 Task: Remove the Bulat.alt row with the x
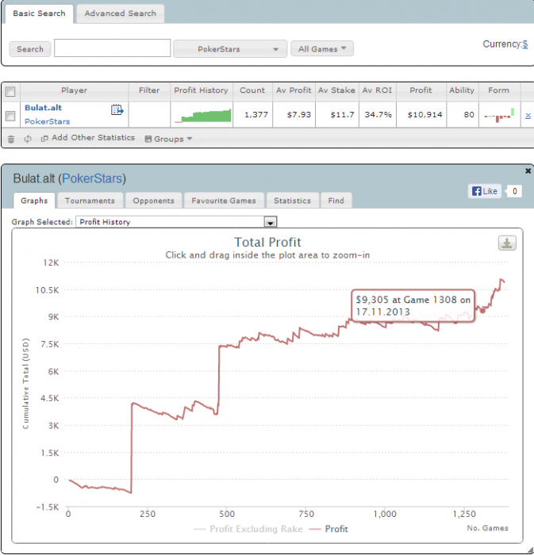click(x=528, y=116)
